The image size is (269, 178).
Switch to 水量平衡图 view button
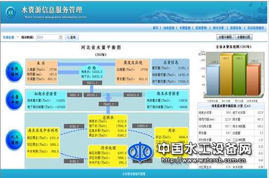click(x=225, y=37)
